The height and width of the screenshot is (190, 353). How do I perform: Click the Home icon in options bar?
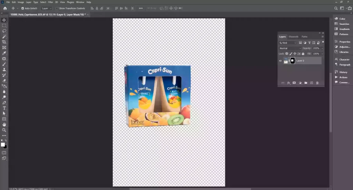[x=5, y=8]
